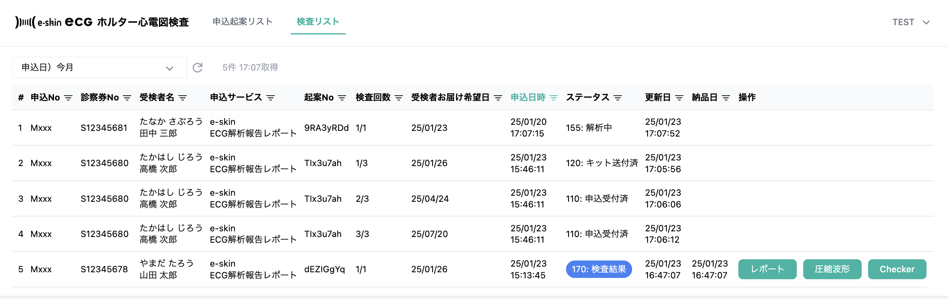This screenshot has width=948, height=299.
Task: Click the filter icon next to 更新日
Action: pyautogui.click(x=679, y=98)
